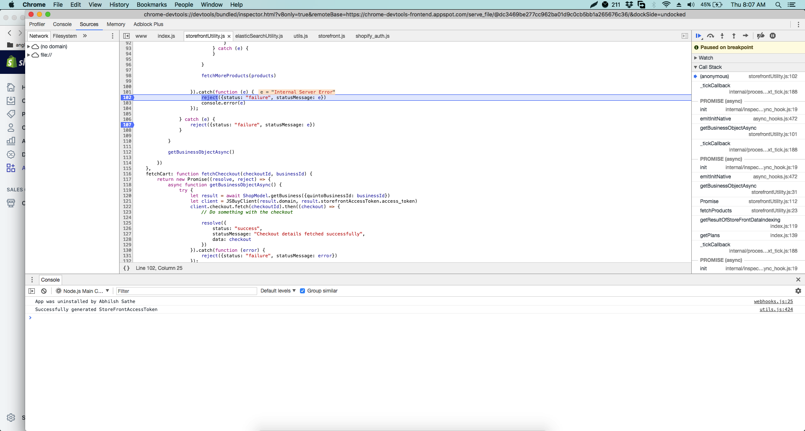Enable the Group similar checkbox
Screen dimensions: 805x431
(x=303, y=290)
